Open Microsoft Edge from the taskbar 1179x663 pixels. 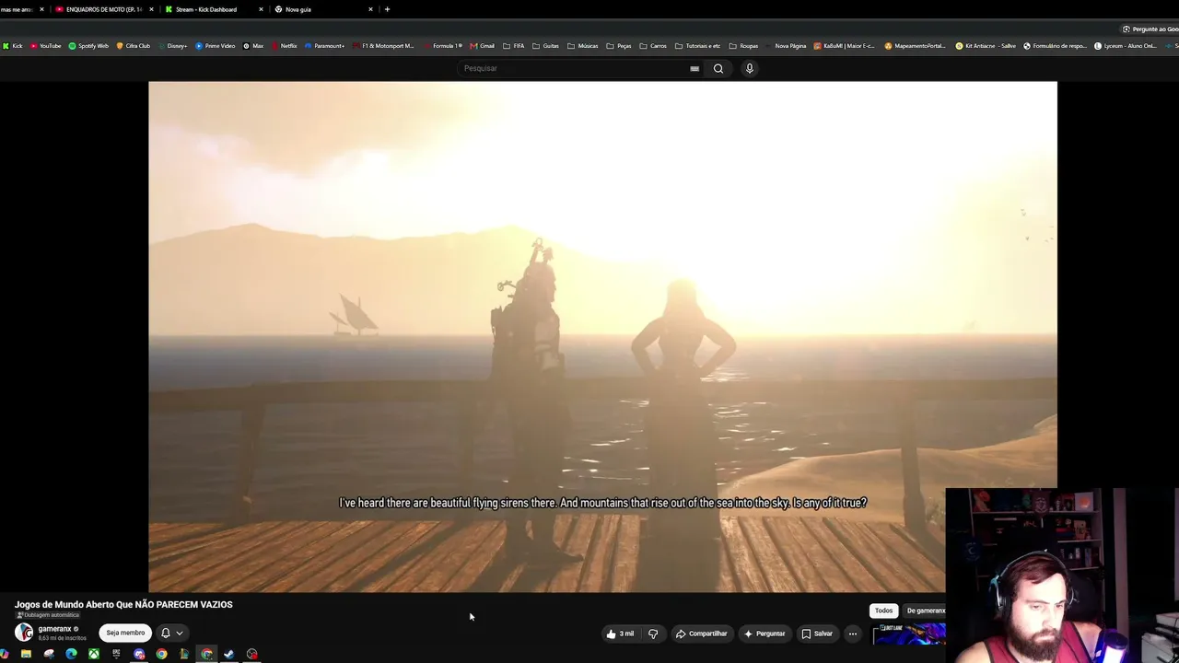[x=71, y=654]
